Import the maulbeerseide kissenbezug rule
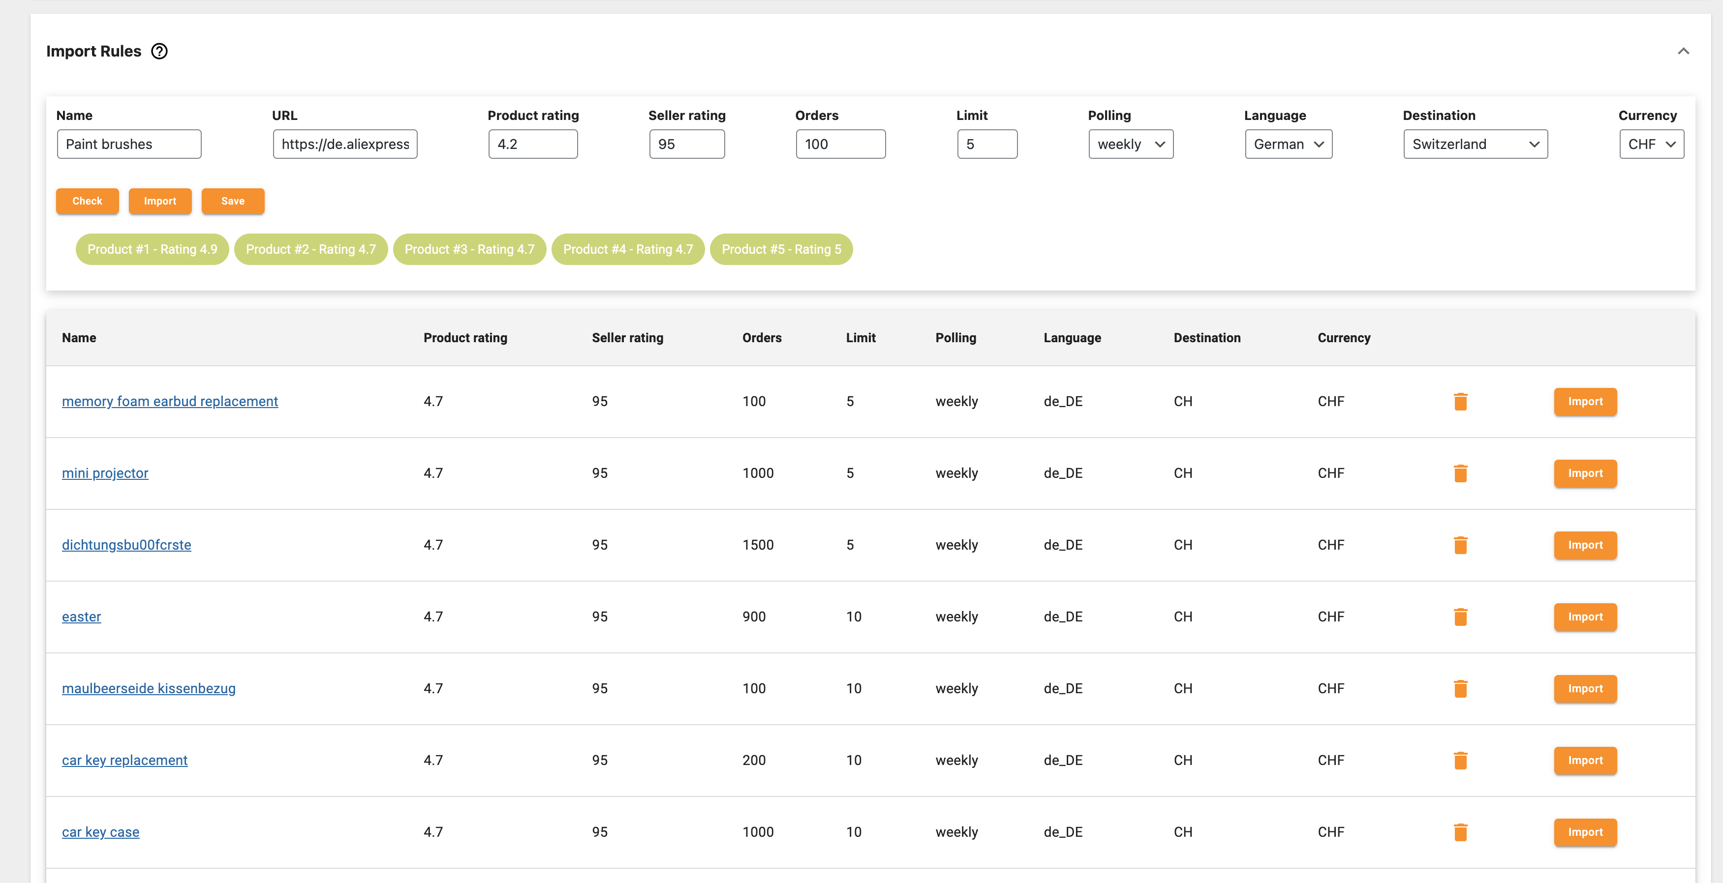 (x=1585, y=688)
